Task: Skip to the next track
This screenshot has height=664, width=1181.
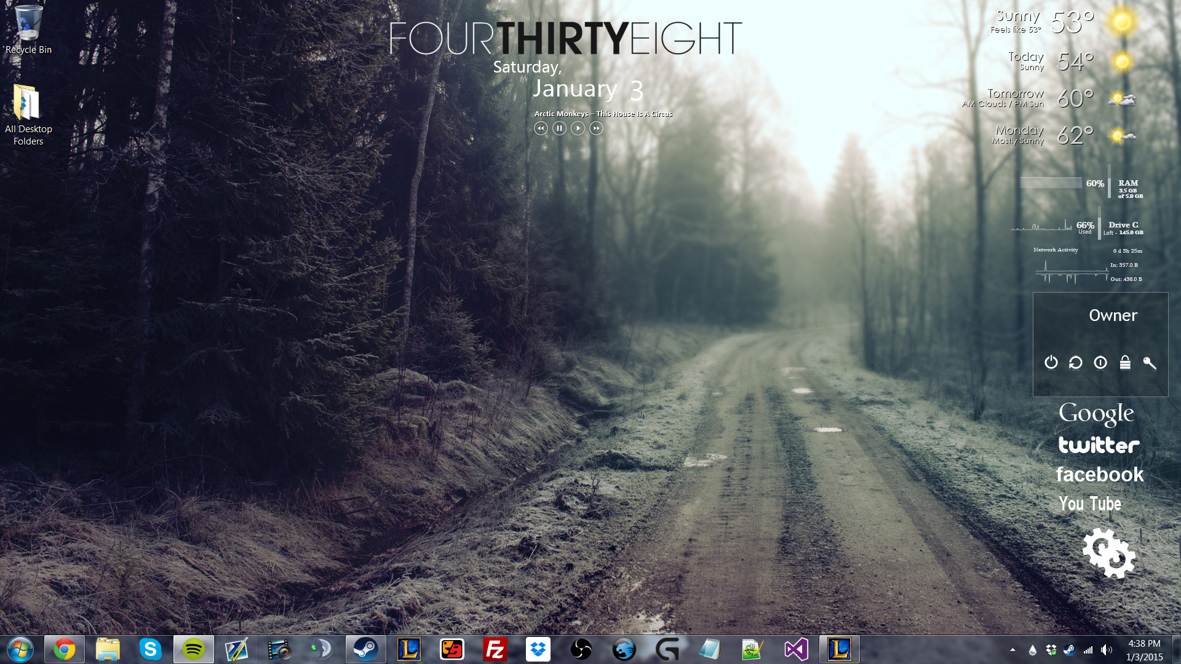Action: 596,128
